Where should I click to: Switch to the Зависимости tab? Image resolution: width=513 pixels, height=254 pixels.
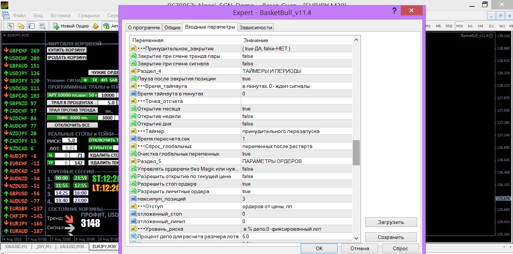(x=256, y=27)
